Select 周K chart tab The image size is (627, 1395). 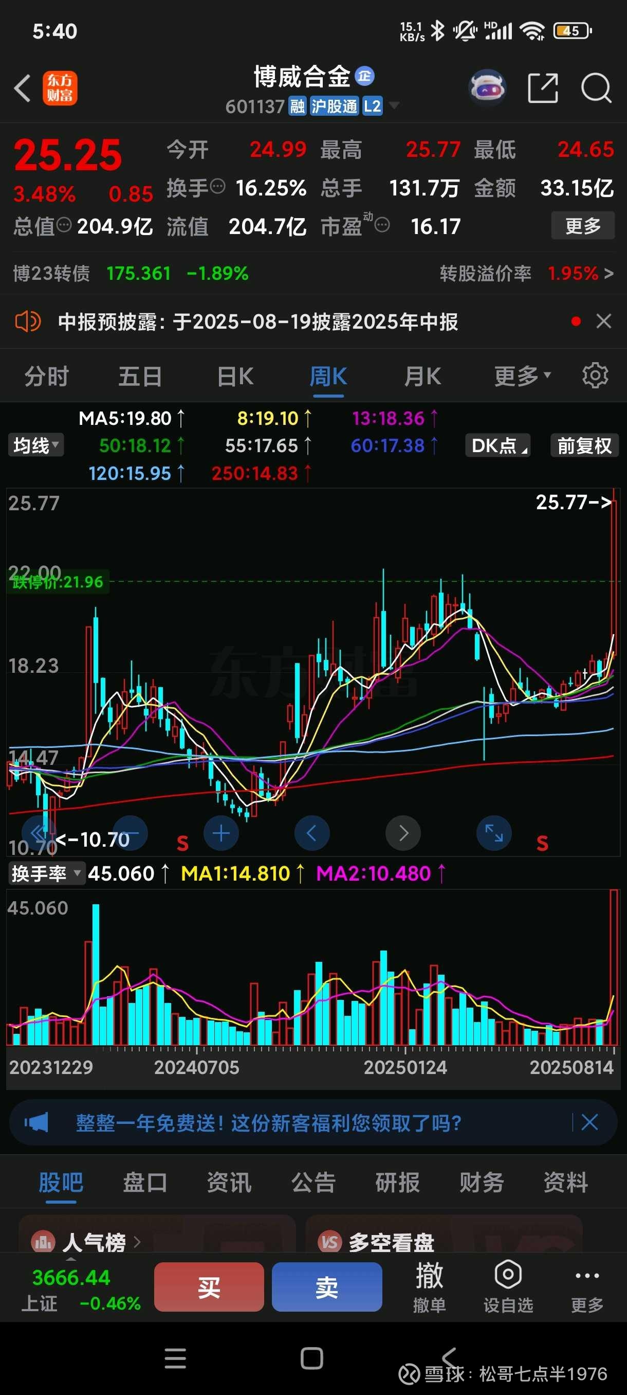pyautogui.click(x=328, y=376)
